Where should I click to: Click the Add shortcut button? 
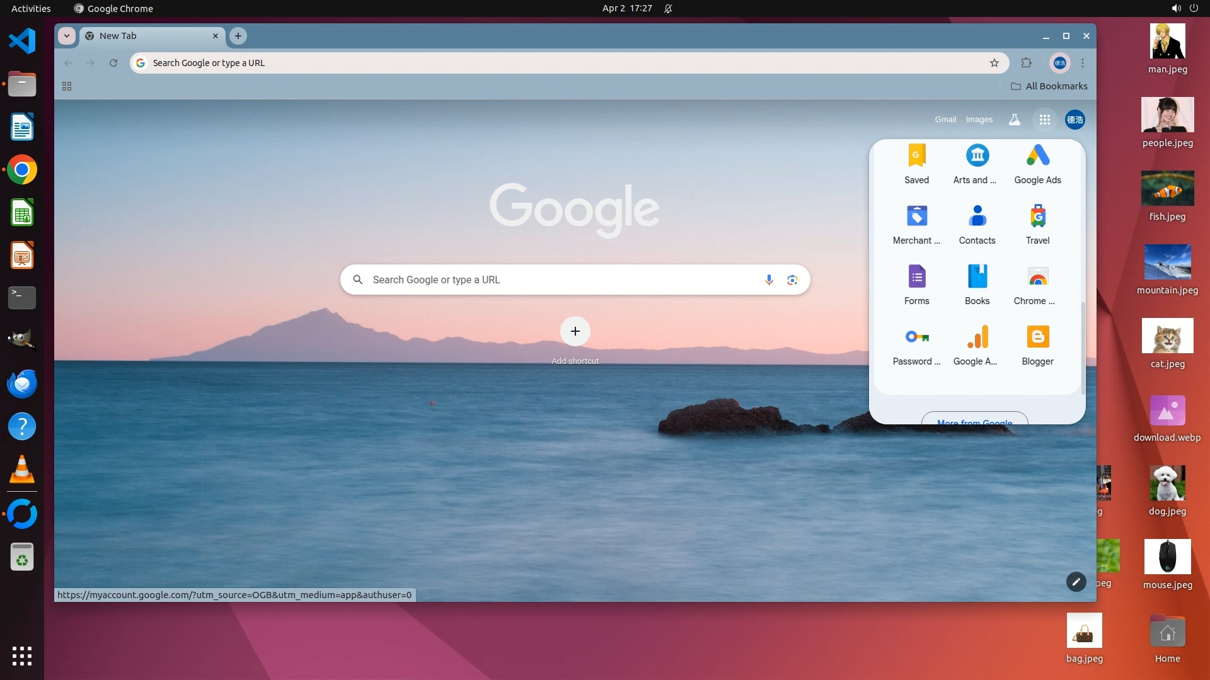click(x=575, y=332)
